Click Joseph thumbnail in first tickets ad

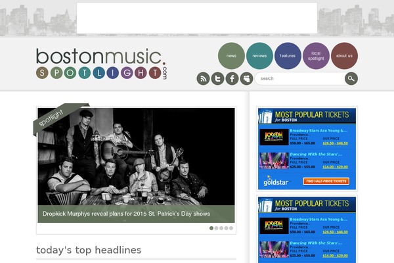[x=274, y=137]
